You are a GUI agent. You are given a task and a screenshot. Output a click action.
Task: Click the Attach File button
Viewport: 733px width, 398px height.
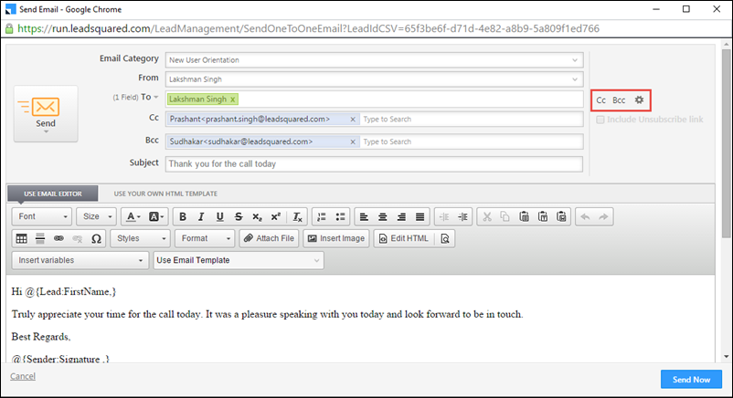coord(269,238)
